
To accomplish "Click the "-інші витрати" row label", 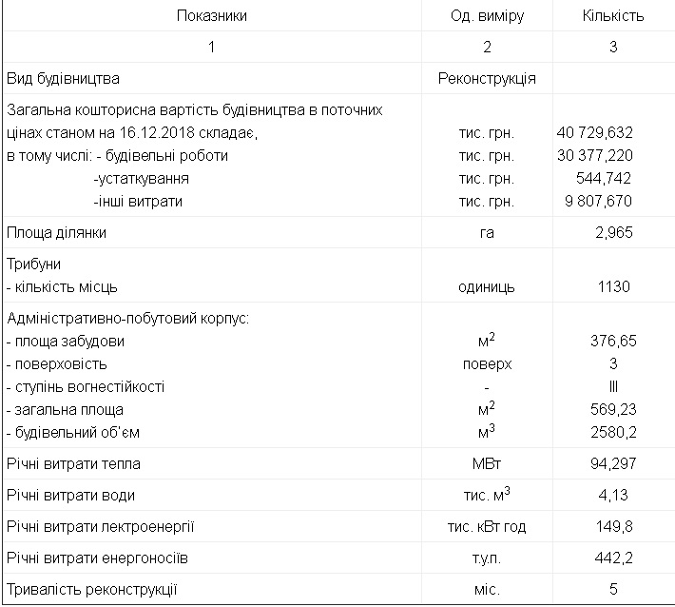I will click(138, 202).
